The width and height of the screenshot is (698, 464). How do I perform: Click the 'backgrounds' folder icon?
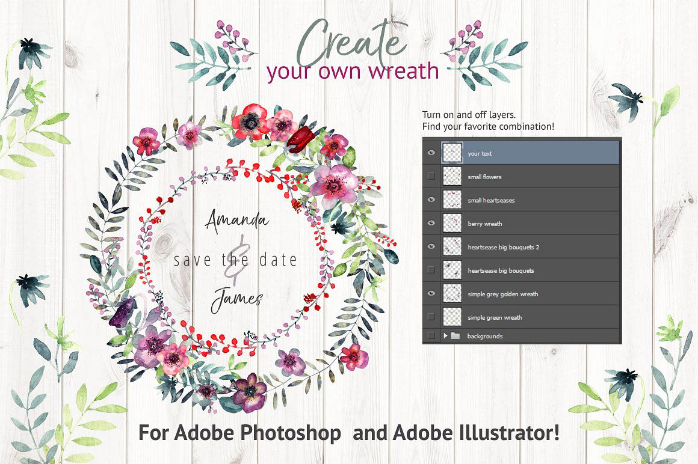tap(456, 335)
